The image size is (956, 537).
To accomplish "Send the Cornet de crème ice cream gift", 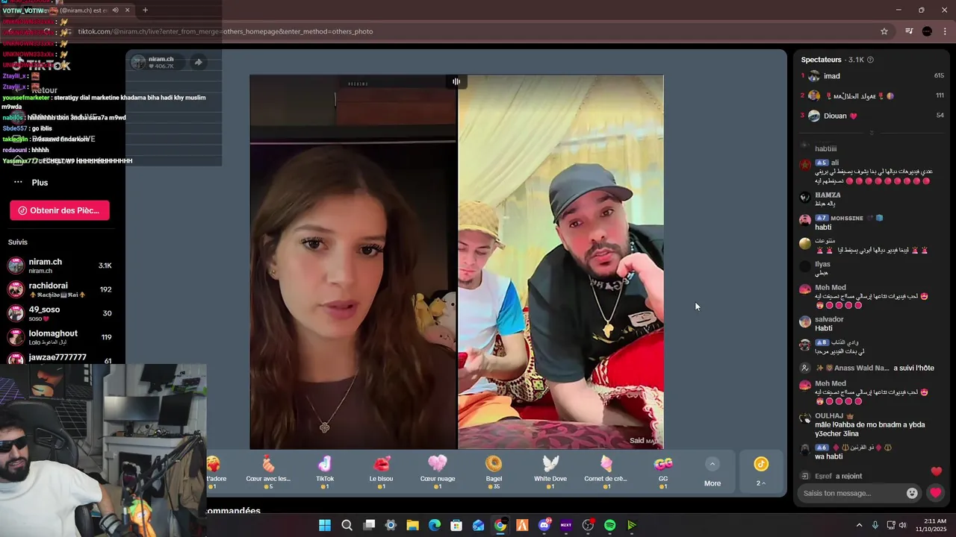I will [606, 471].
